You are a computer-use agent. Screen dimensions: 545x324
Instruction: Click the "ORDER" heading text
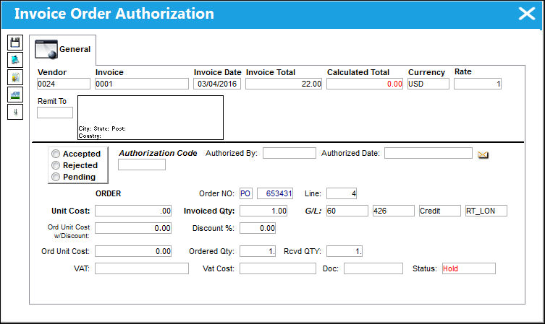[x=108, y=193]
